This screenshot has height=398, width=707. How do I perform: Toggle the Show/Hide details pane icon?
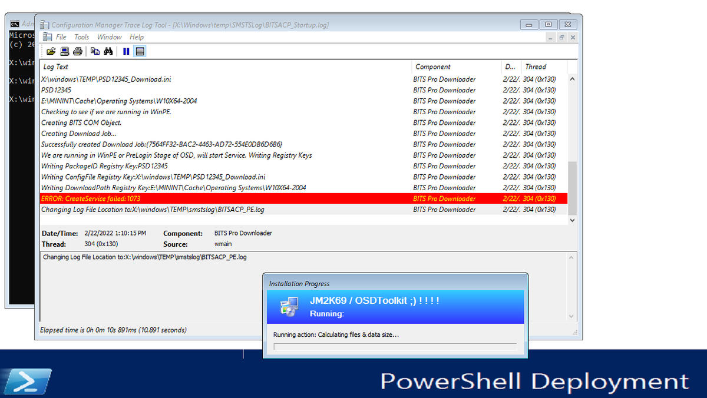click(140, 51)
